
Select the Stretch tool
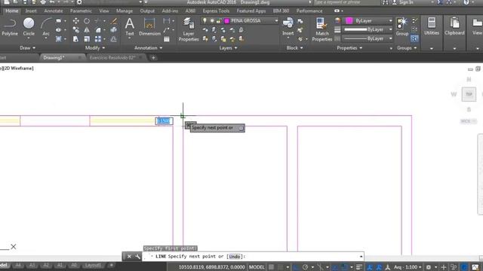(x=75, y=39)
